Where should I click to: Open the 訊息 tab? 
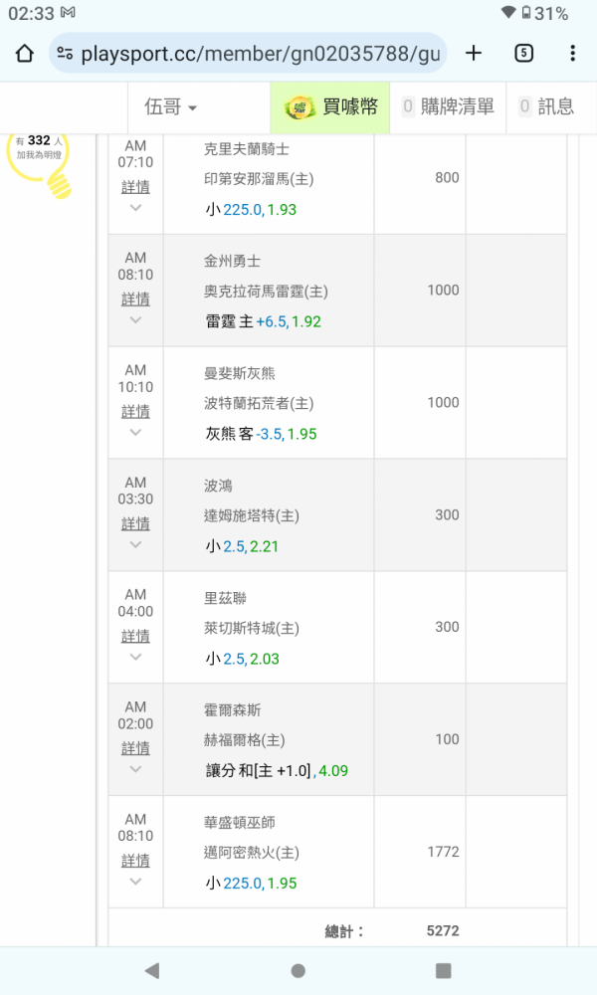tap(545, 107)
